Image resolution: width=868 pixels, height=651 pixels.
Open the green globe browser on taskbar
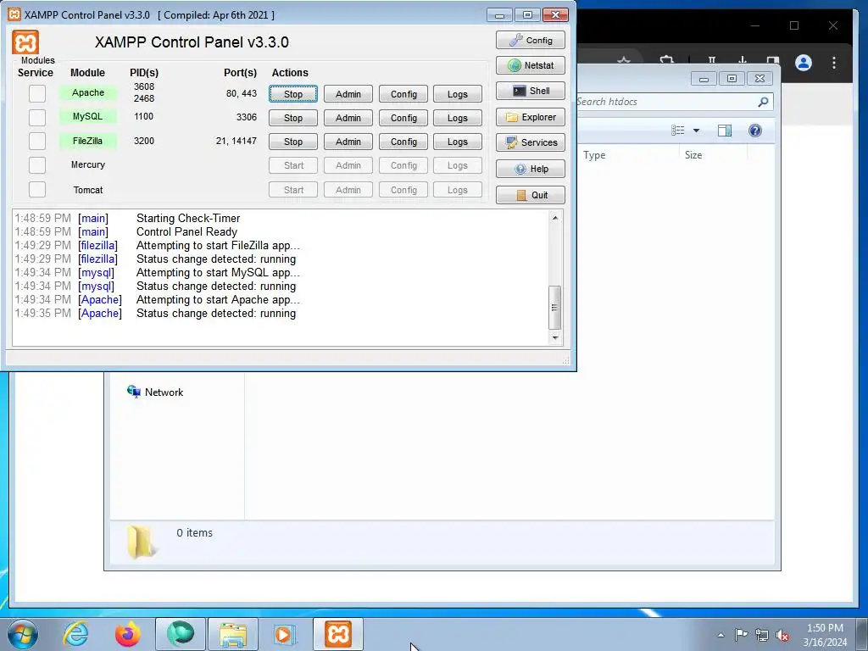point(181,634)
